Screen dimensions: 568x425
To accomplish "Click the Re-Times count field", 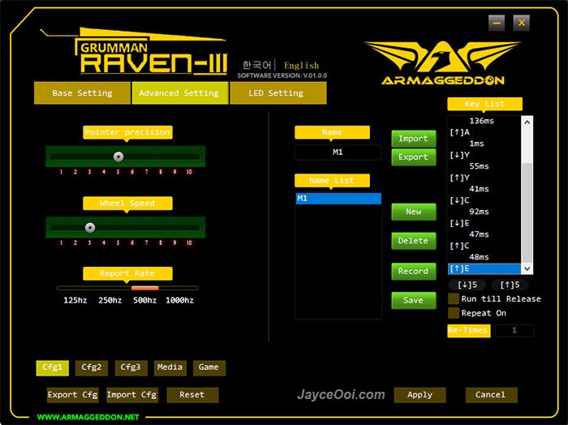I will (x=514, y=331).
